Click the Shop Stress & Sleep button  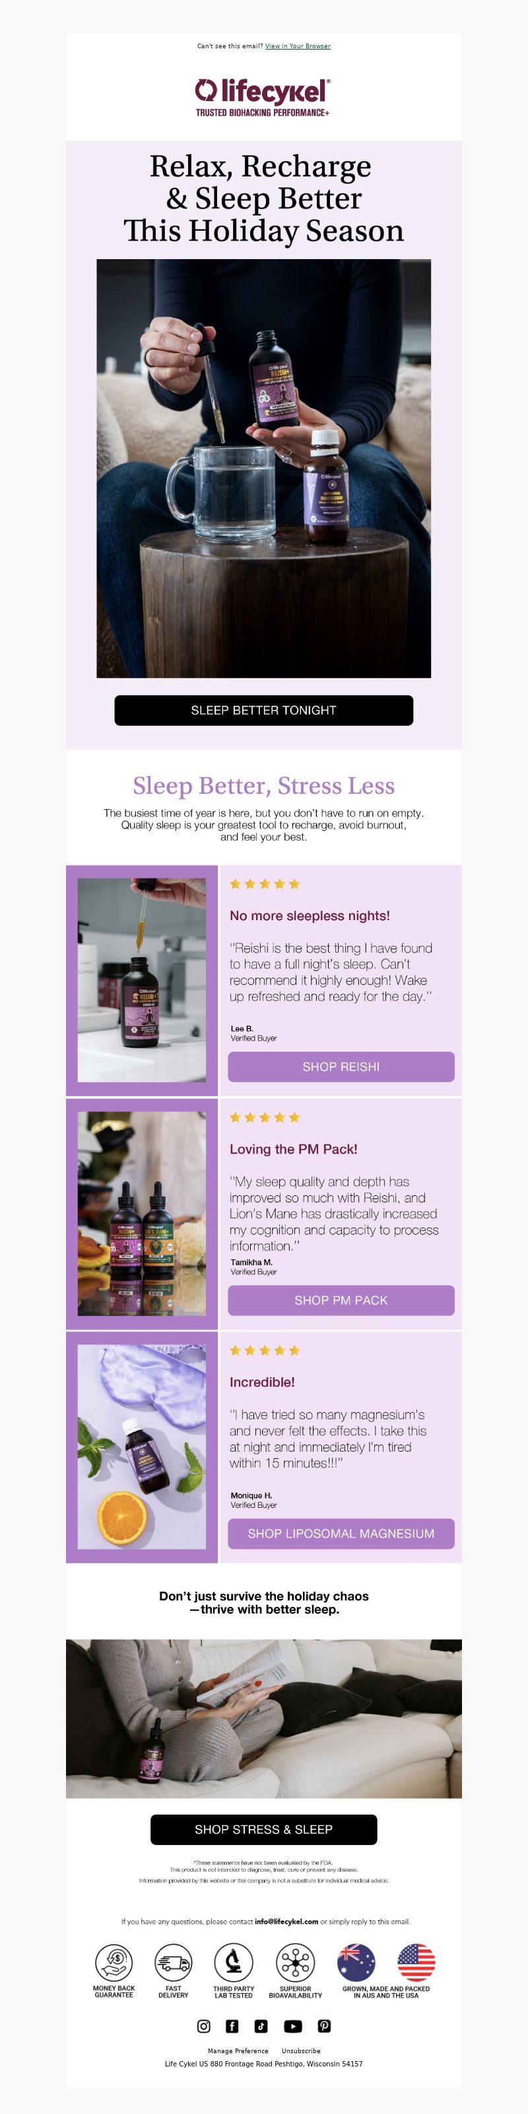(x=263, y=1829)
